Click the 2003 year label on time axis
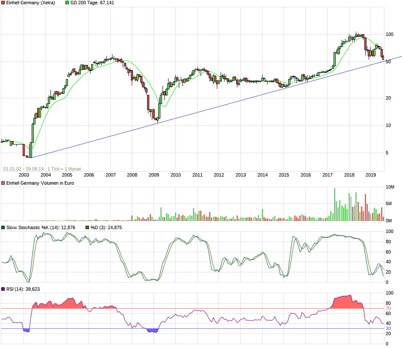 pyautogui.click(x=24, y=175)
